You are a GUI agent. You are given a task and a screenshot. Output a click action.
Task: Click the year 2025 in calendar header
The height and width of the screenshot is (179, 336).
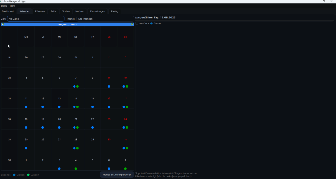[73, 24]
